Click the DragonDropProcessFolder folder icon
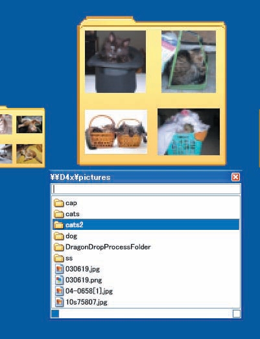The image size is (260, 339). pos(58,247)
